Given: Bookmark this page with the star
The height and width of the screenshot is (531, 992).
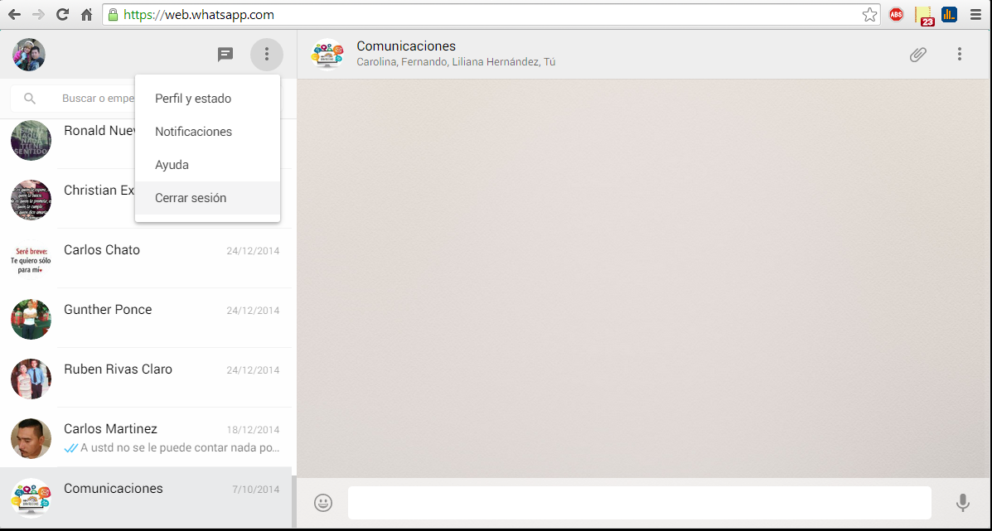Looking at the screenshot, I should 869,15.
